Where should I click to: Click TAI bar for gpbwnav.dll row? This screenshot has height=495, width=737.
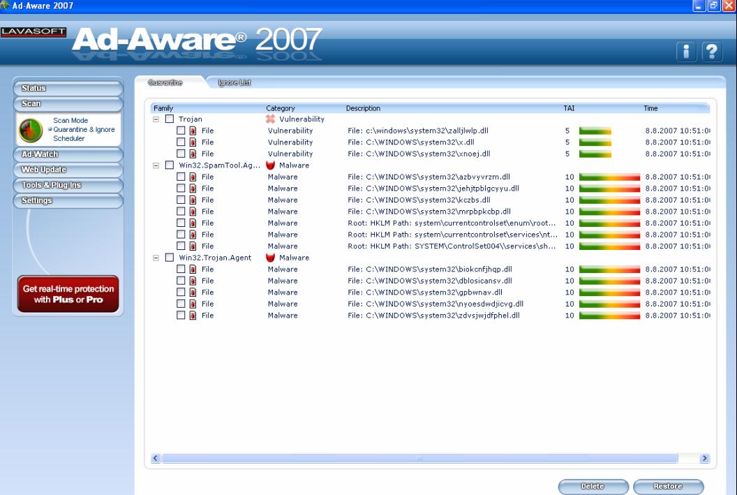click(609, 293)
